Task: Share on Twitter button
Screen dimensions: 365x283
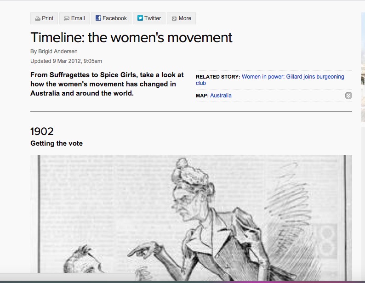Action: [x=149, y=18]
